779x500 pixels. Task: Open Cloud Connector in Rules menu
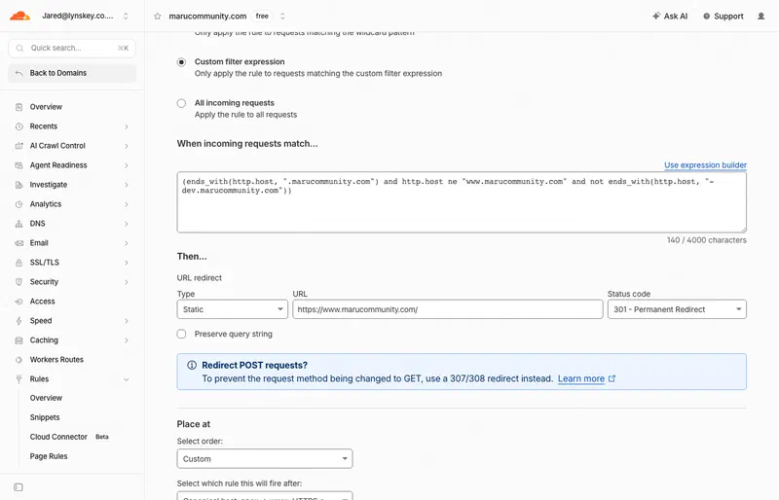(58, 437)
